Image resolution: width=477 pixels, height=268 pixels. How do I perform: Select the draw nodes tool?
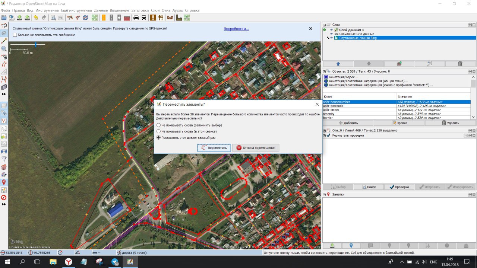tap(4, 41)
